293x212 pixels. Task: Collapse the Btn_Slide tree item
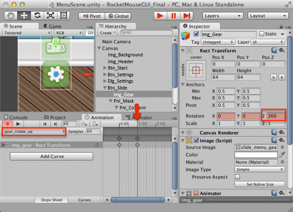pos(105,88)
